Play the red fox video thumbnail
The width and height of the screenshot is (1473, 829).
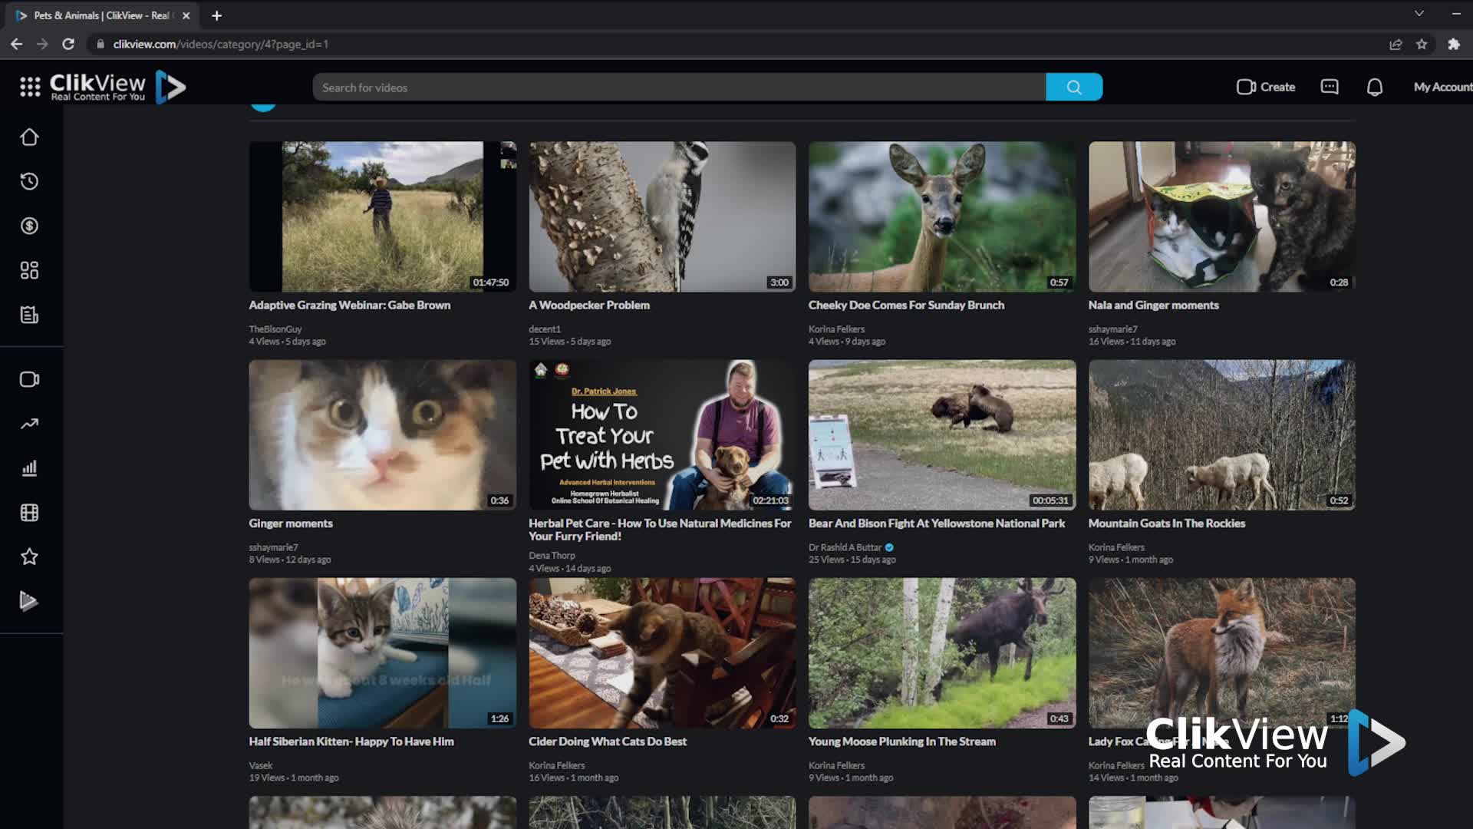[1221, 653]
